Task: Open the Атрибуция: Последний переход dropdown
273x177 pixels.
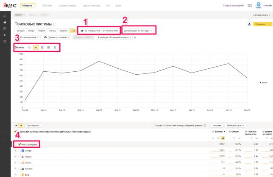Action: pos(114,37)
